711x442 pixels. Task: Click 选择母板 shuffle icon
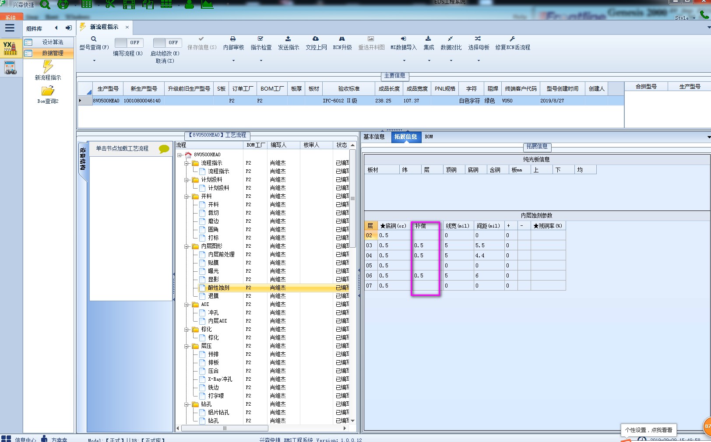(x=478, y=39)
